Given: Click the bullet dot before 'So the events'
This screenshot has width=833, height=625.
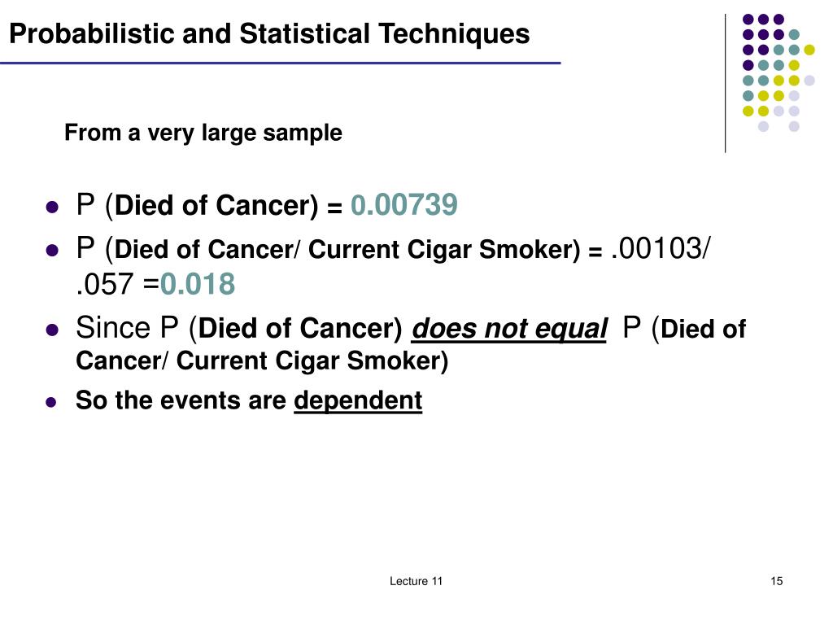Looking at the screenshot, I should [x=51, y=402].
